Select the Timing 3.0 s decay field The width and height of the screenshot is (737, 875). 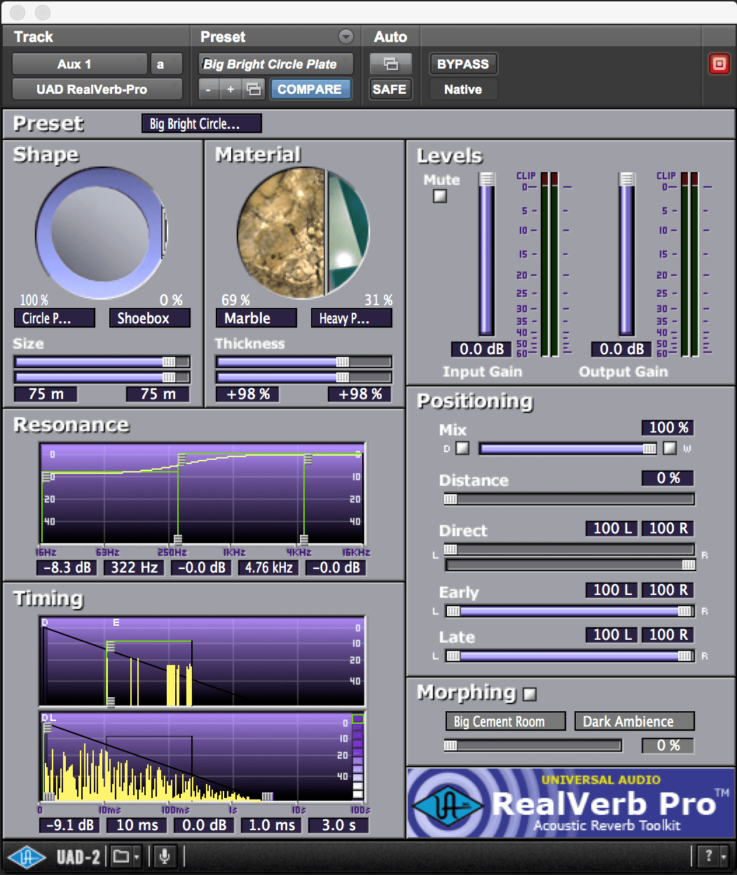coord(338,825)
